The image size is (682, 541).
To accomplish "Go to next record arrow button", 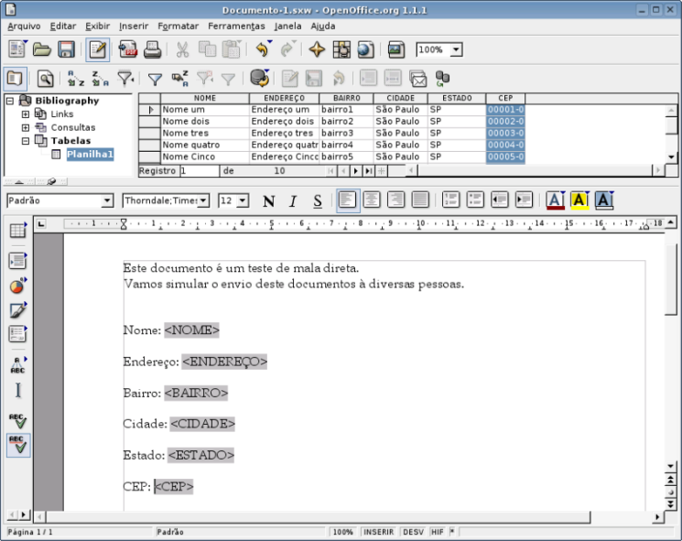I will (x=356, y=171).
